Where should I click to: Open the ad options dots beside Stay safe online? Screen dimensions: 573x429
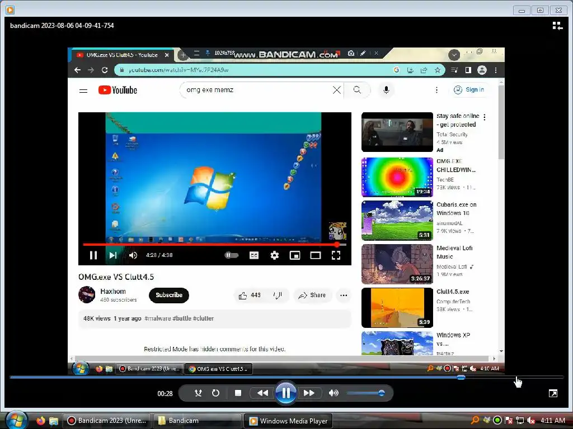point(485,117)
